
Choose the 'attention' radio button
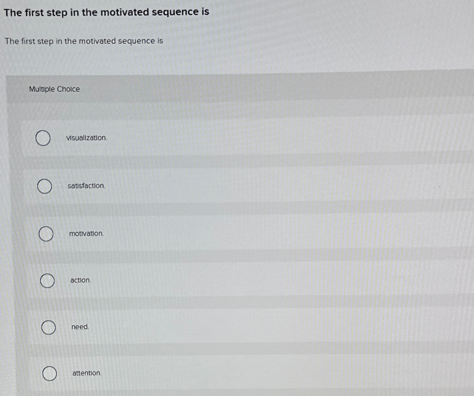pyautogui.click(x=50, y=374)
